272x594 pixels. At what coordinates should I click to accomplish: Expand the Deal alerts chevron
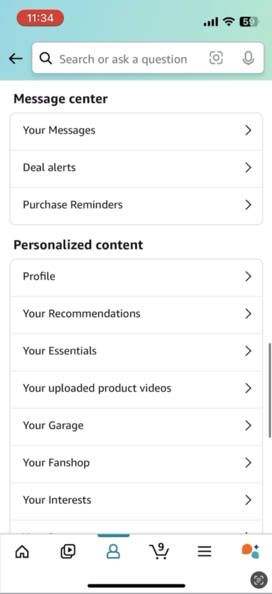click(248, 168)
